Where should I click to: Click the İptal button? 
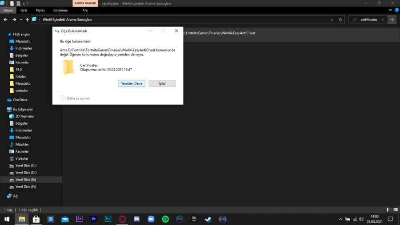(x=162, y=83)
